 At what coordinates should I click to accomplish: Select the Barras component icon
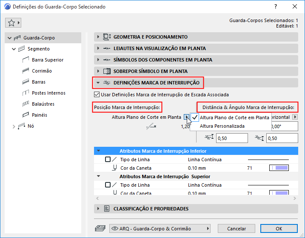pyautogui.click(x=25, y=82)
